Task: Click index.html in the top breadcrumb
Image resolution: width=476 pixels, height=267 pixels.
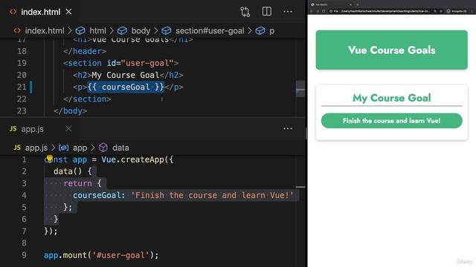Action: point(45,30)
